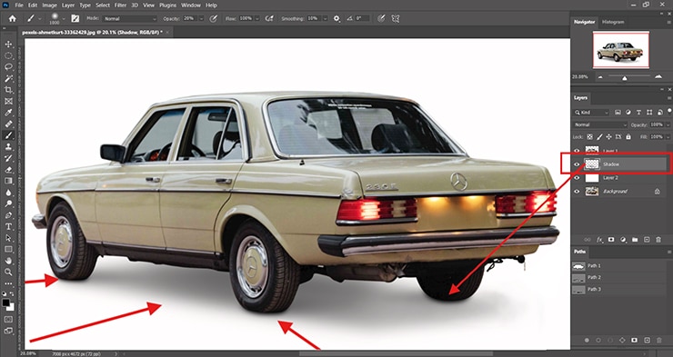
Task: Select the Magic Wand tool
Action: (8, 78)
